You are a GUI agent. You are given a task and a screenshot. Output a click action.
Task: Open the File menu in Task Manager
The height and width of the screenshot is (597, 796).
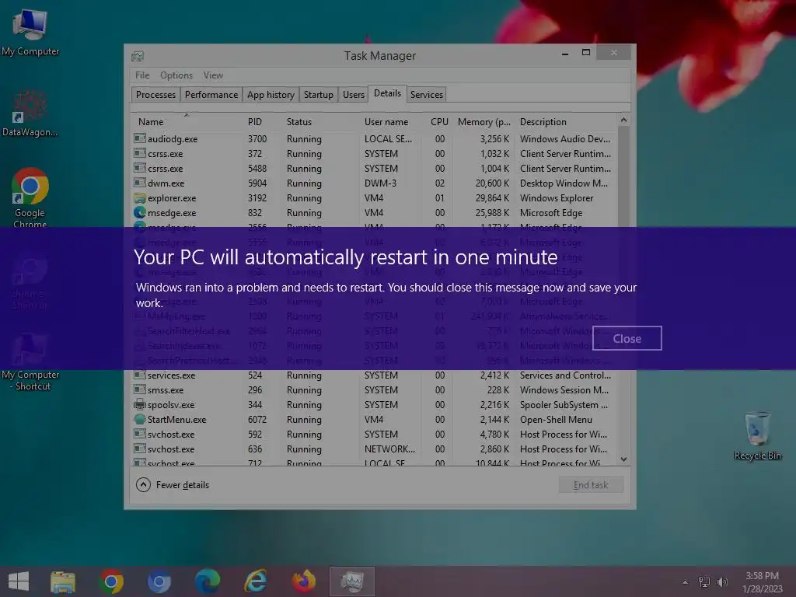142,75
